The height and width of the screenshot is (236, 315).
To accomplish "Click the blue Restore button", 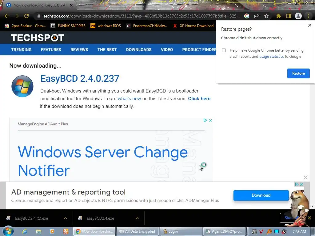I will click(x=298, y=73).
